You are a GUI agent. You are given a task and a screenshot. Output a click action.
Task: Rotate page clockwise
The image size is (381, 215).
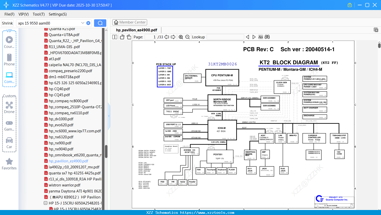click(x=129, y=37)
